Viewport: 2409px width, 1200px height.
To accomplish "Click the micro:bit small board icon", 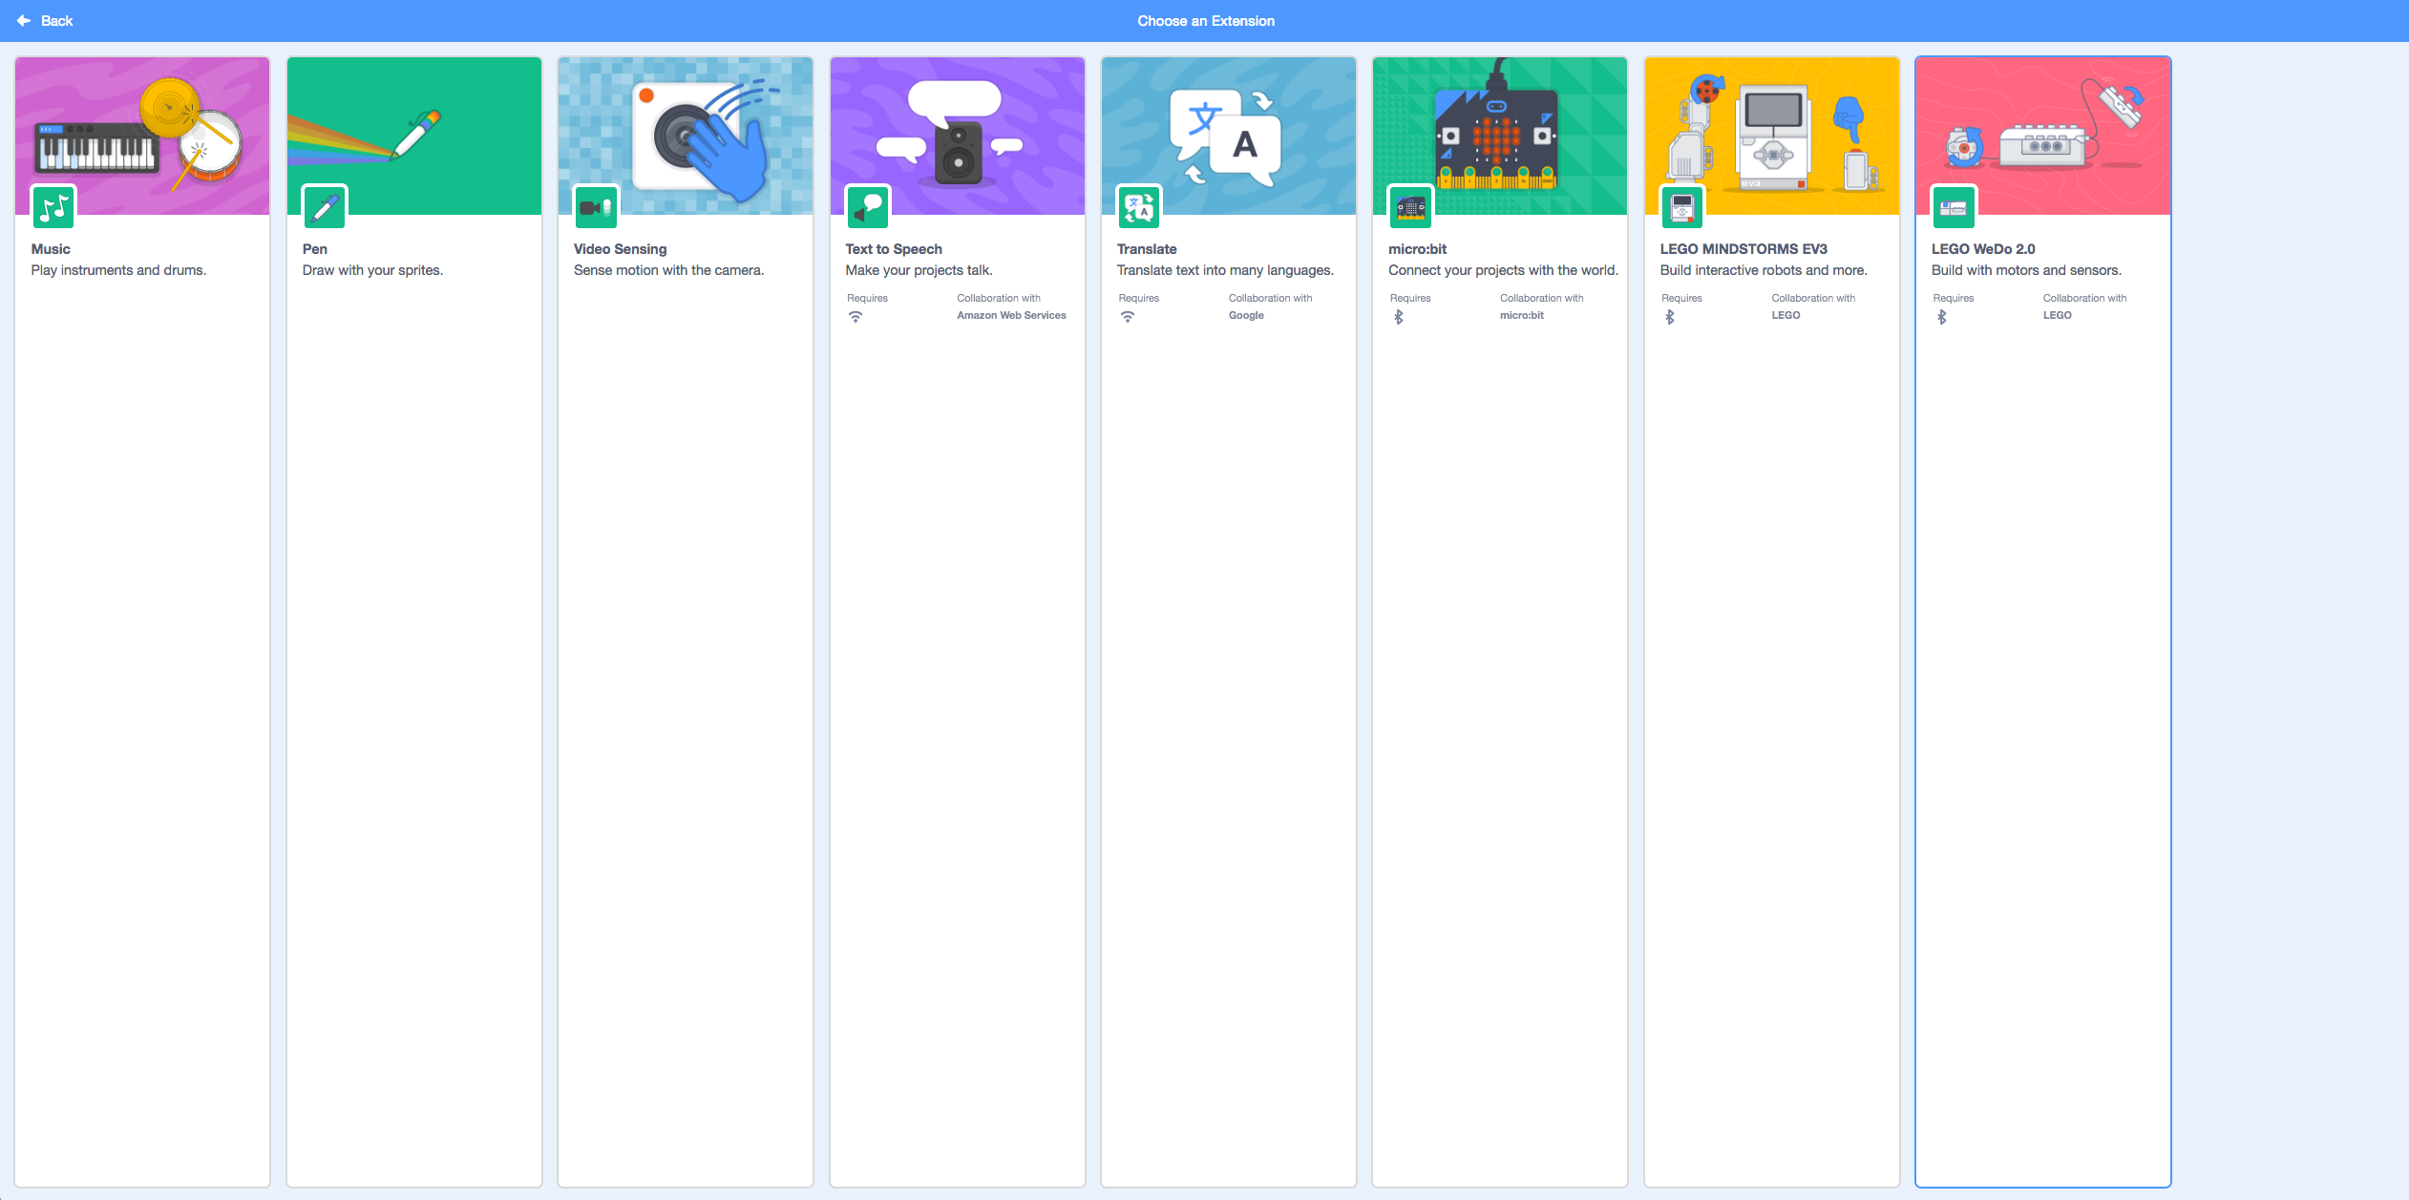I will 1410,207.
